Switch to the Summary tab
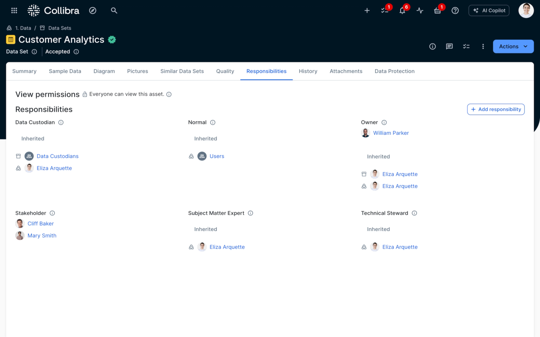540x337 pixels. [x=24, y=71]
